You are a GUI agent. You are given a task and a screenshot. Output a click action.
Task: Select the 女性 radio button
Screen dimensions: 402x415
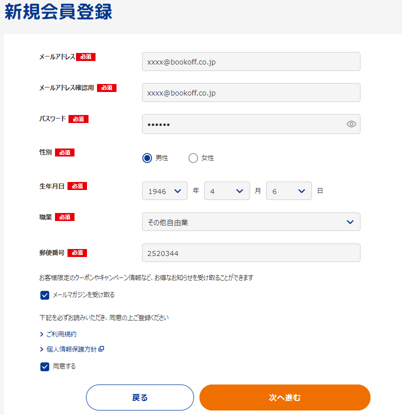193,158
